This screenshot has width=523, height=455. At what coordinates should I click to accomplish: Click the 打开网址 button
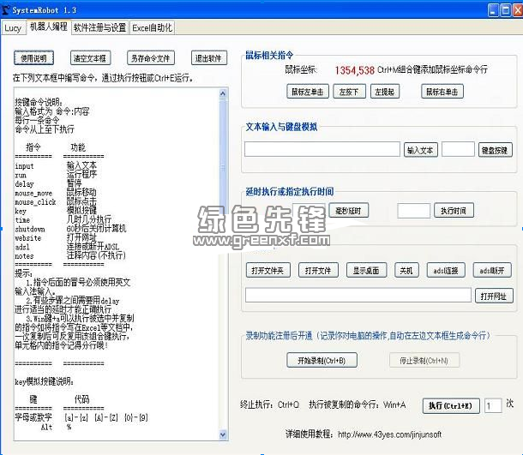pyautogui.click(x=492, y=295)
